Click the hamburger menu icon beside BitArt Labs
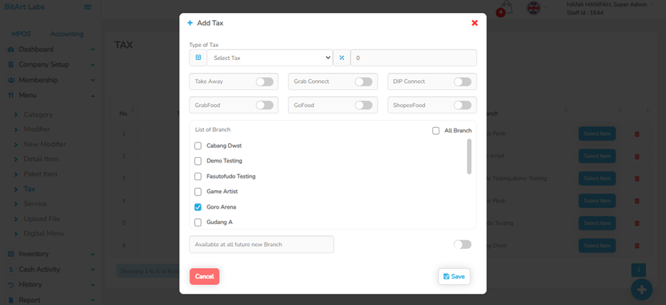This screenshot has width=666, height=305. (x=88, y=7)
